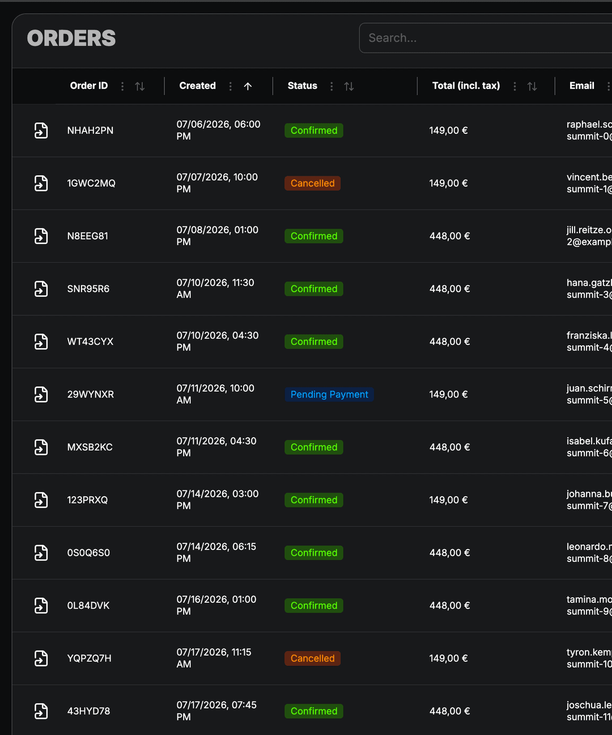The width and height of the screenshot is (612, 735).
Task: Click created date 07/14/2026, 06:15 PM
Action: (x=216, y=552)
